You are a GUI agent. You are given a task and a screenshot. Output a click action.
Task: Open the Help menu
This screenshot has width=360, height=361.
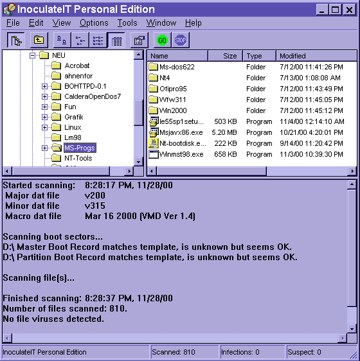coord(193,22)
